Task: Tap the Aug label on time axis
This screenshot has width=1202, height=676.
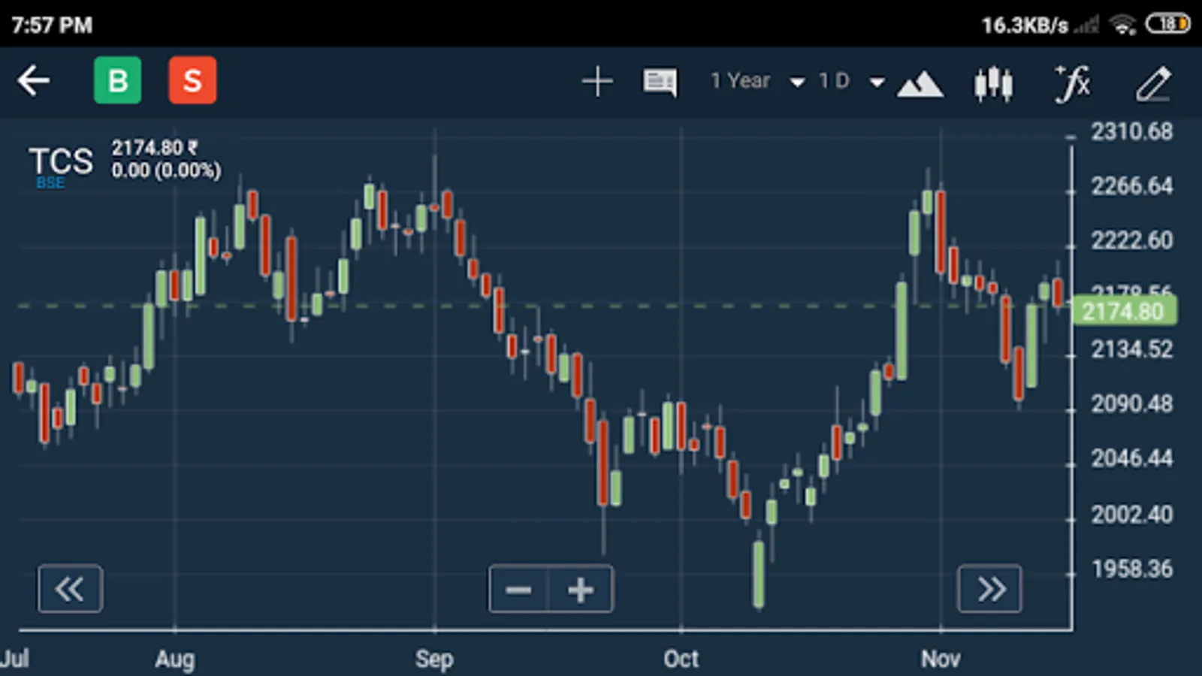Action: [174, 659]
